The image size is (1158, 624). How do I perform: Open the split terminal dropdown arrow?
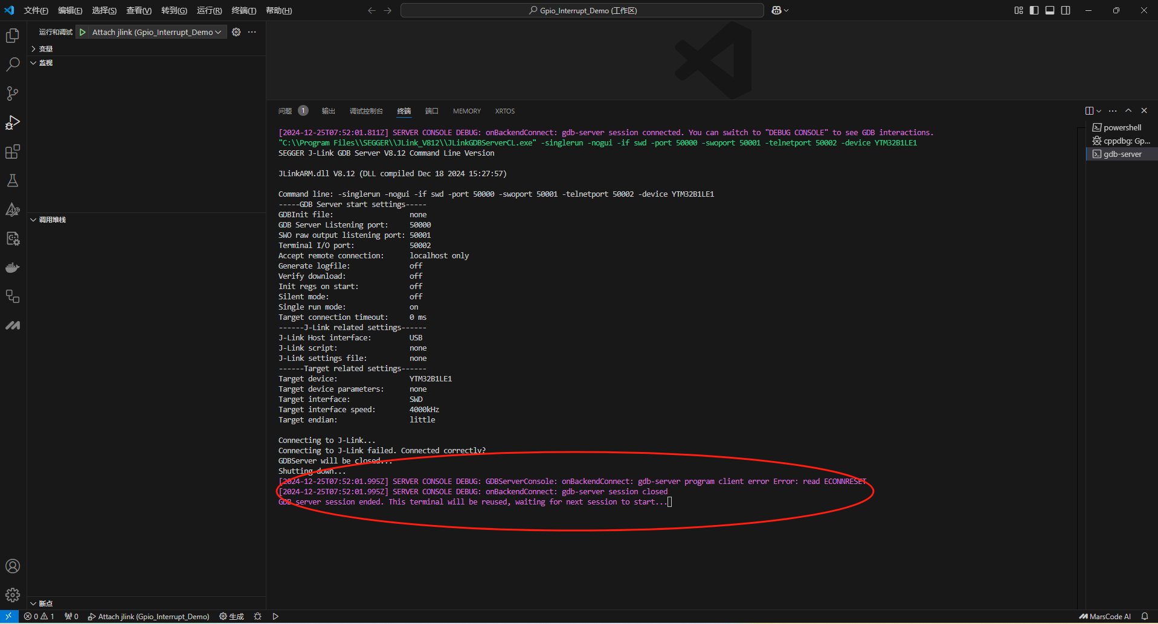click(1099, 110)
